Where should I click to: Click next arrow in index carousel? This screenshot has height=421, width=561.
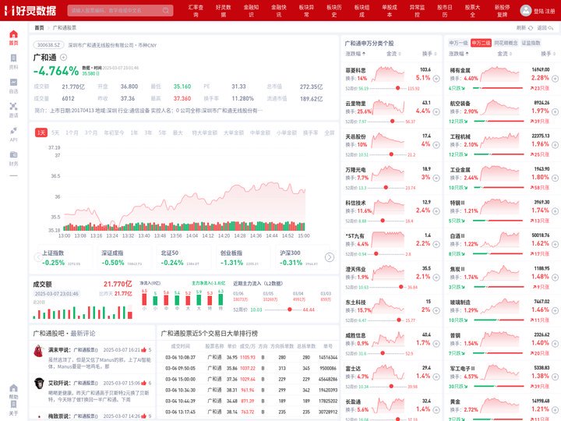click(x=329, y=257)
